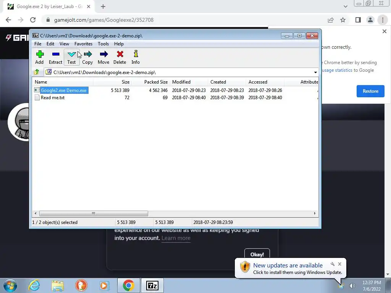Click the right arrow of the horizontal scrollbar
The width and height of the screenshot is (391, 293).
point(315,214)
